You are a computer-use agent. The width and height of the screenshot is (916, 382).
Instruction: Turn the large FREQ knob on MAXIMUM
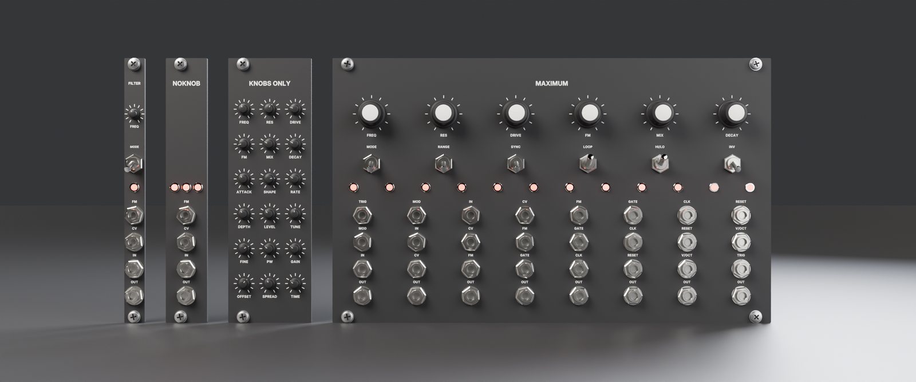pyautogui.click(x=370, y=113)
